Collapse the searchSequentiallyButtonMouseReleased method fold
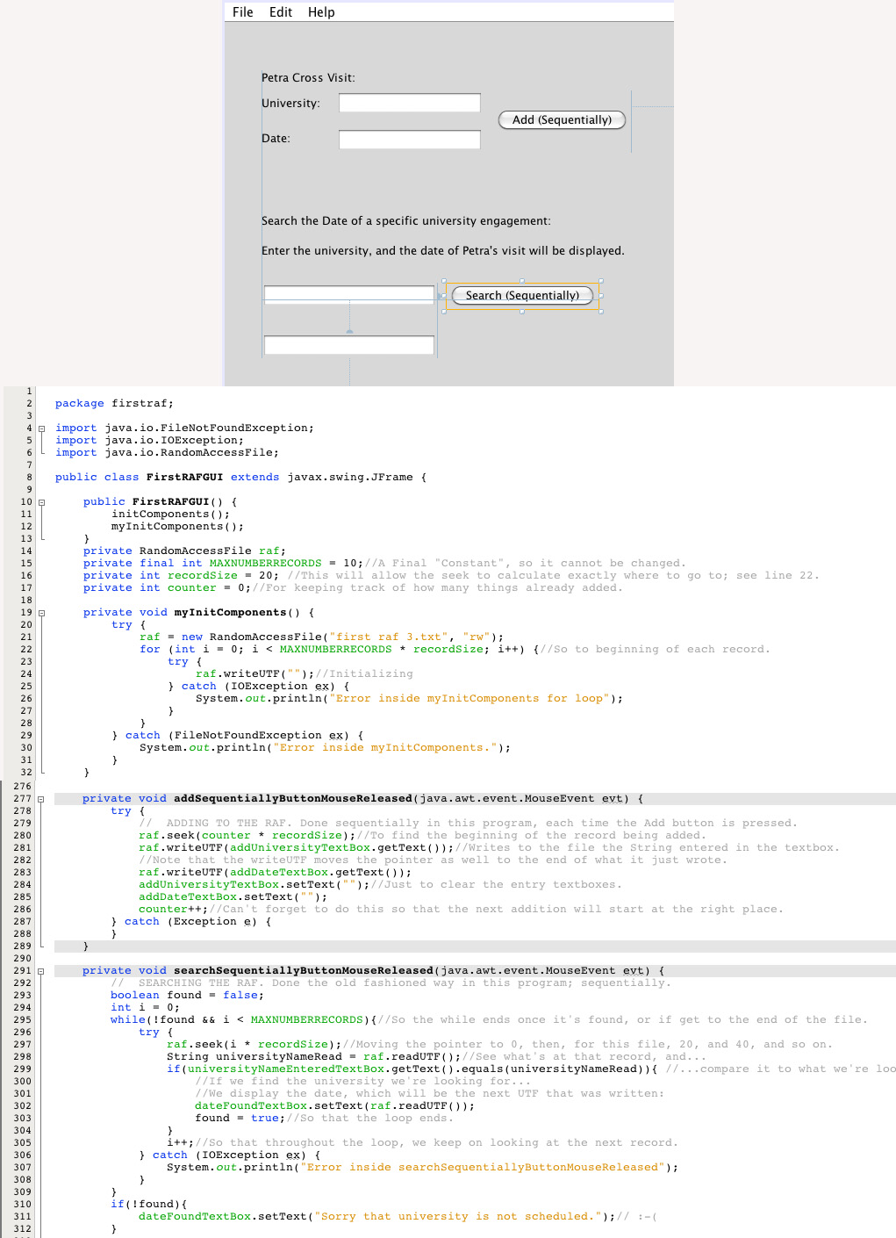896x1238 pixels. click(x=41, y=971)
